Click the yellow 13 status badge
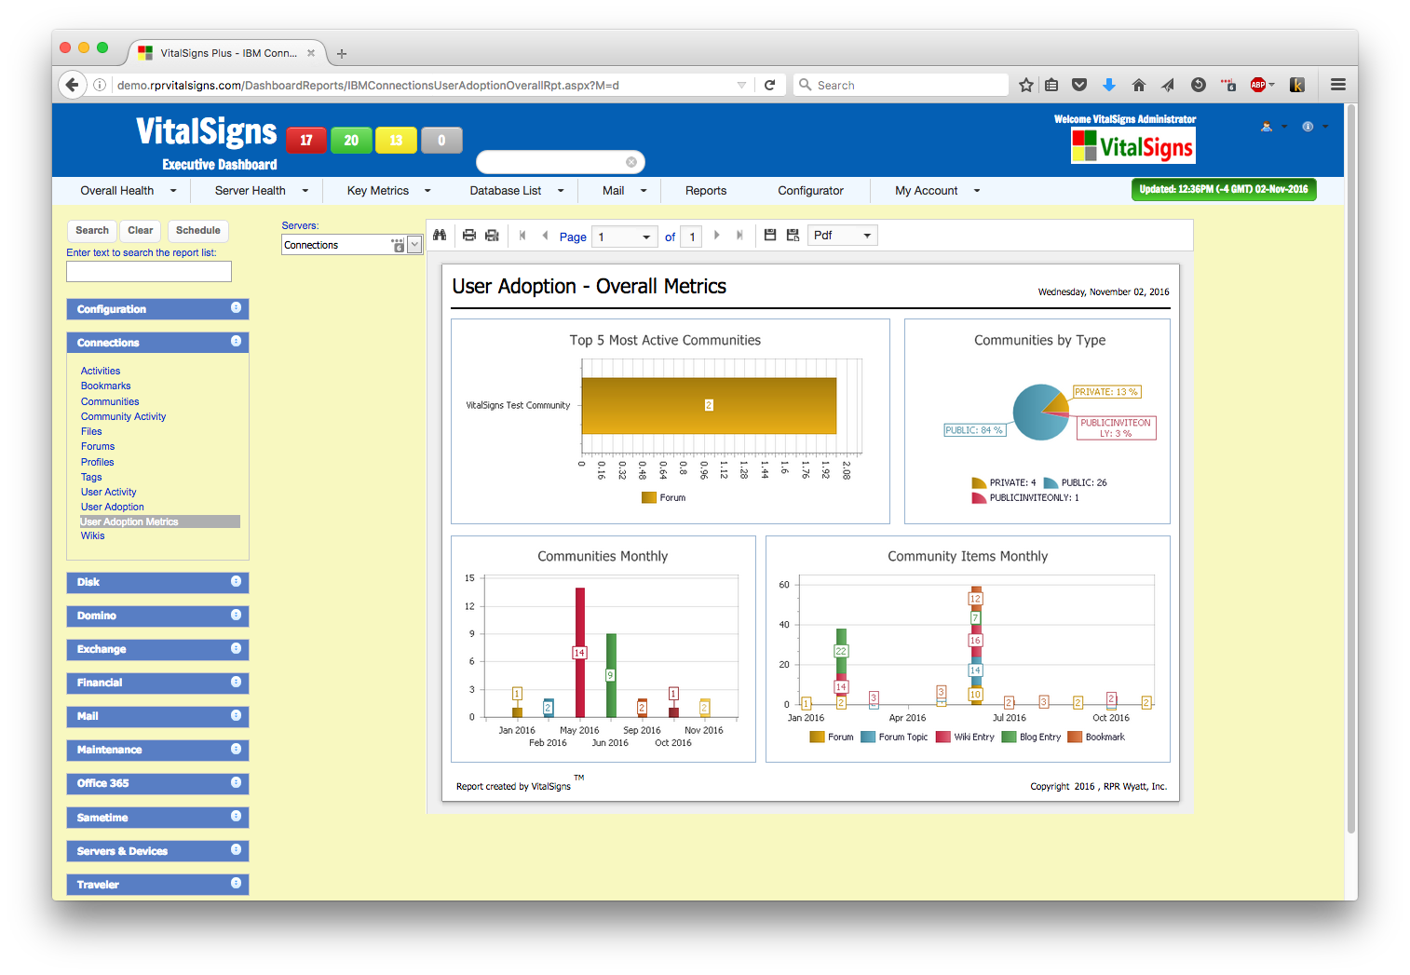Viewport: 1410px width, 975px height. [396, 140]
